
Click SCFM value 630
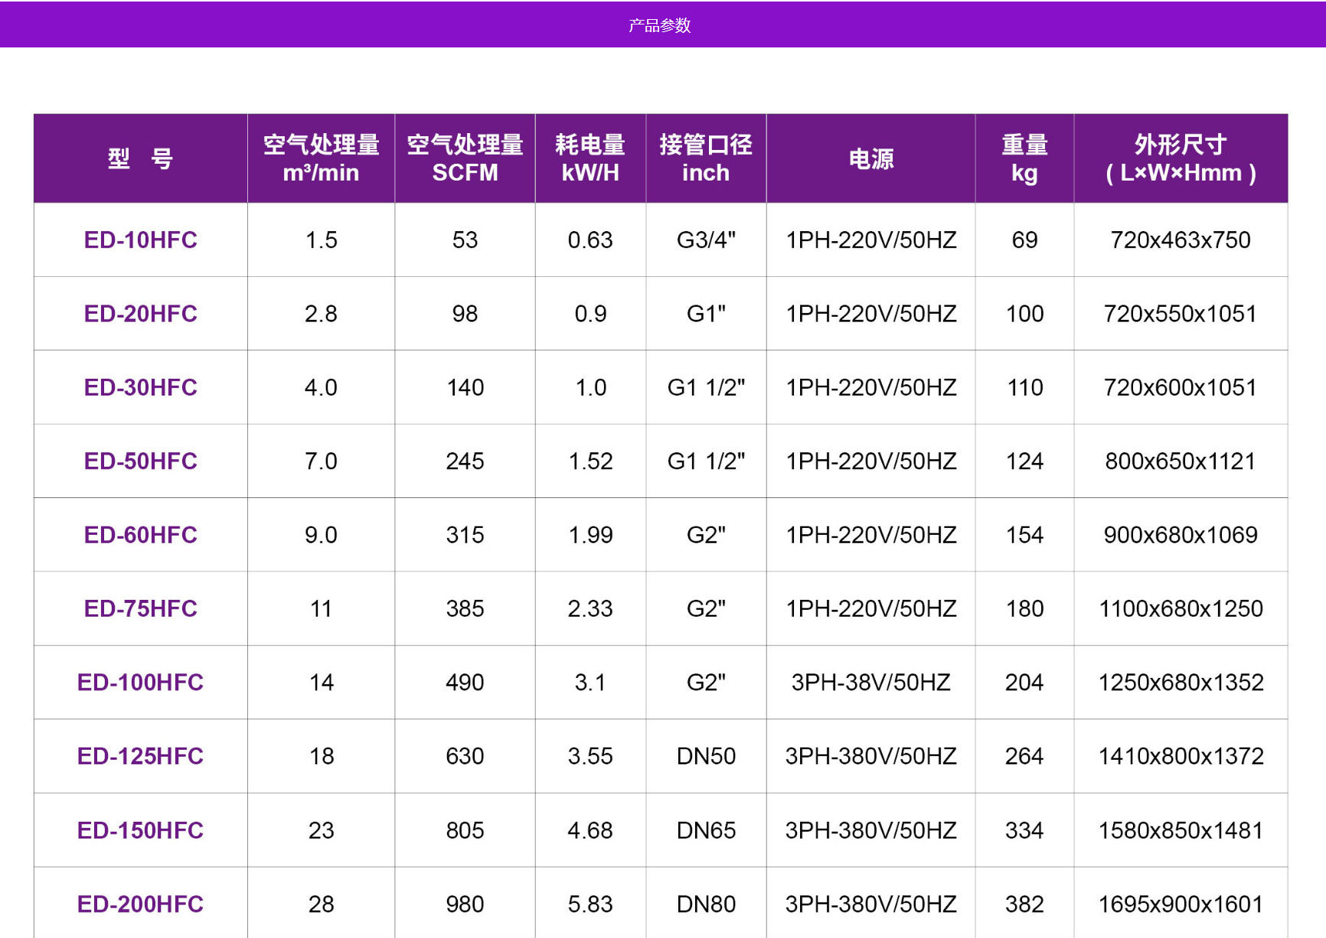[x=465, y=757]
